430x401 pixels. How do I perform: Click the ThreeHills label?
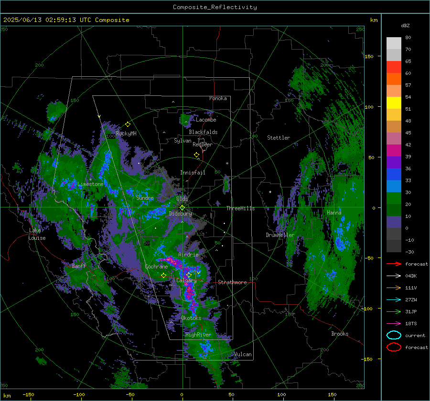click(x=240, y=208)
